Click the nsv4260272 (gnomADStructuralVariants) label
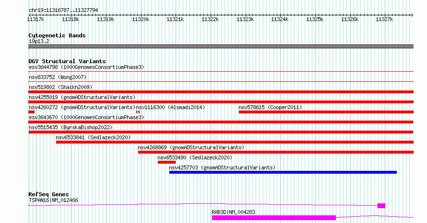This screenshot has width=427, height=223. [82, 107]
